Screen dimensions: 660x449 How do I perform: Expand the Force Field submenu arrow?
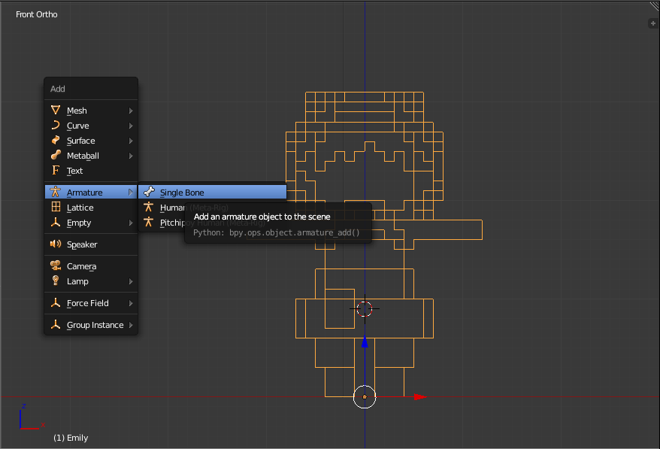pyautogui.click(x=131, y=303)
